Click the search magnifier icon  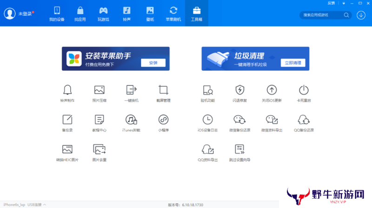(x=346, y=15)
